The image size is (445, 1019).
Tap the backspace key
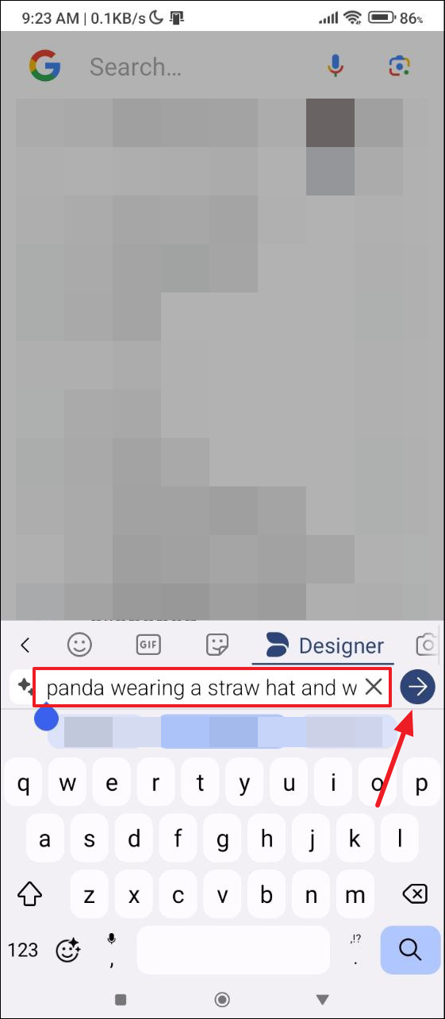tap(415, 893)
